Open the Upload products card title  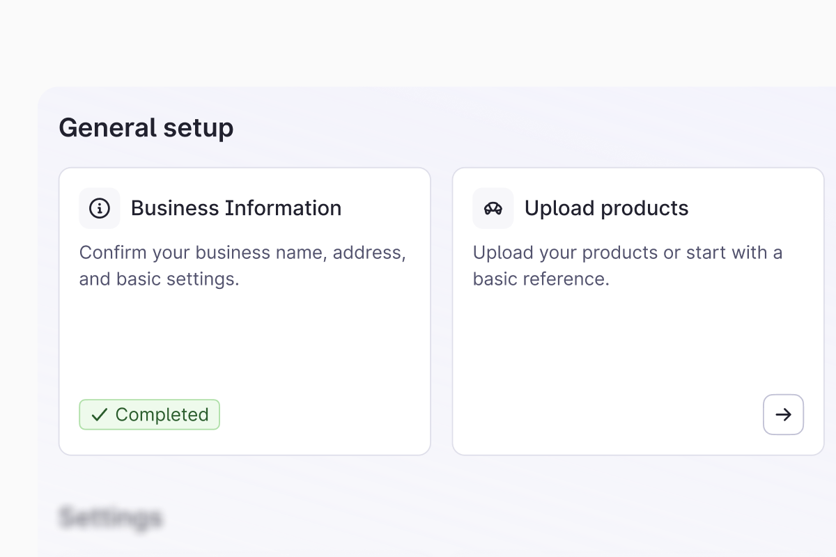(606, 208)
